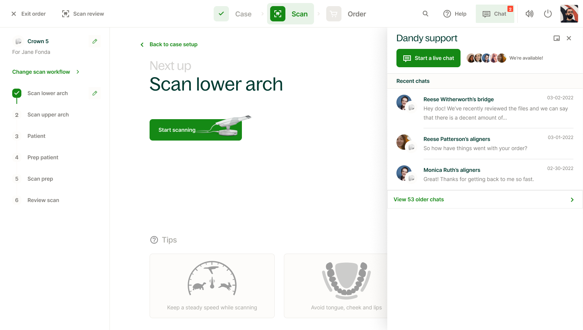
Task: Exit the current order
Action: coord(28,14)
